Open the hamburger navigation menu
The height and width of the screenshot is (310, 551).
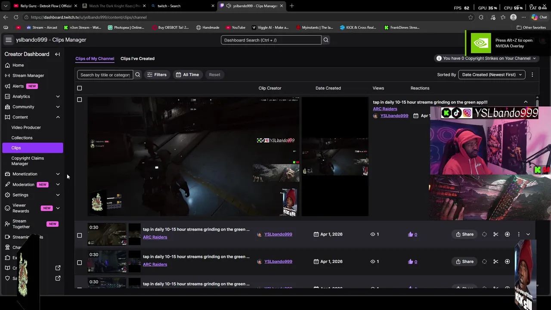(8, 40)
